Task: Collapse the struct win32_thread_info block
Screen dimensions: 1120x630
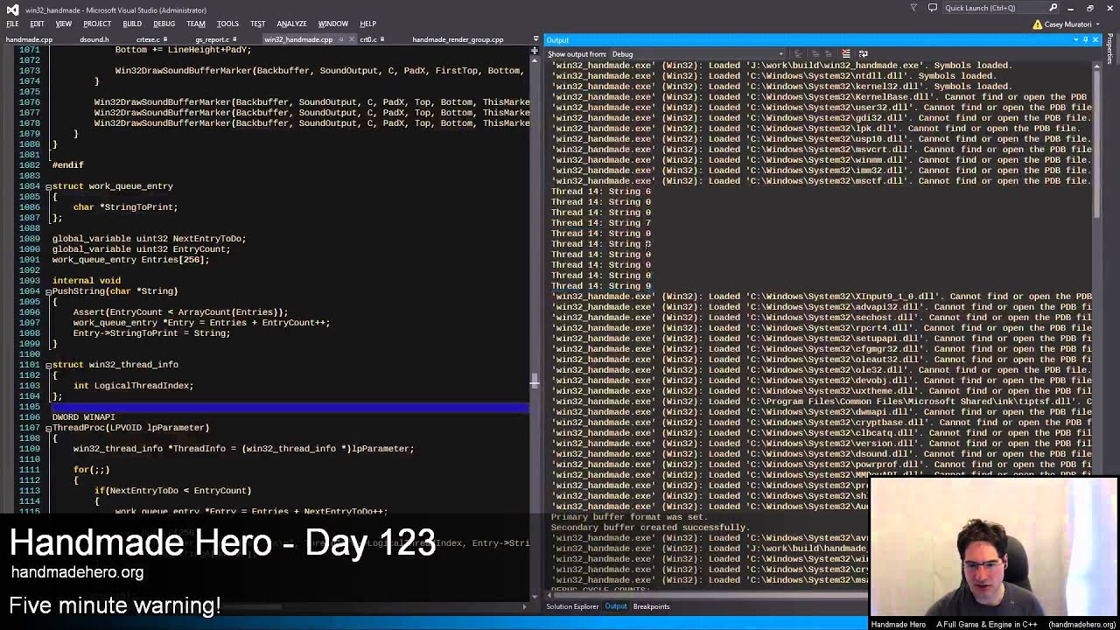Action: [48, 365]
